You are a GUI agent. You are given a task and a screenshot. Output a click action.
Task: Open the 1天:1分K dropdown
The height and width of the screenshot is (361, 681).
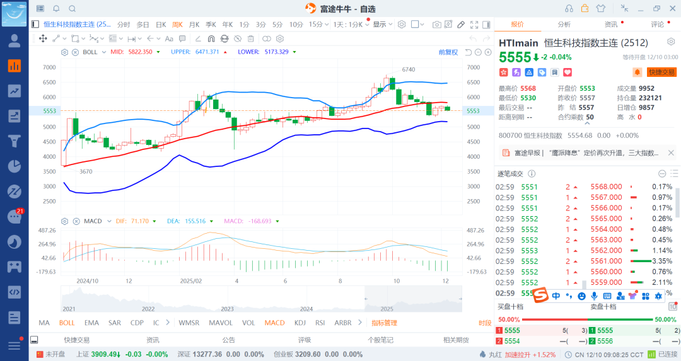tap(351, 25)
